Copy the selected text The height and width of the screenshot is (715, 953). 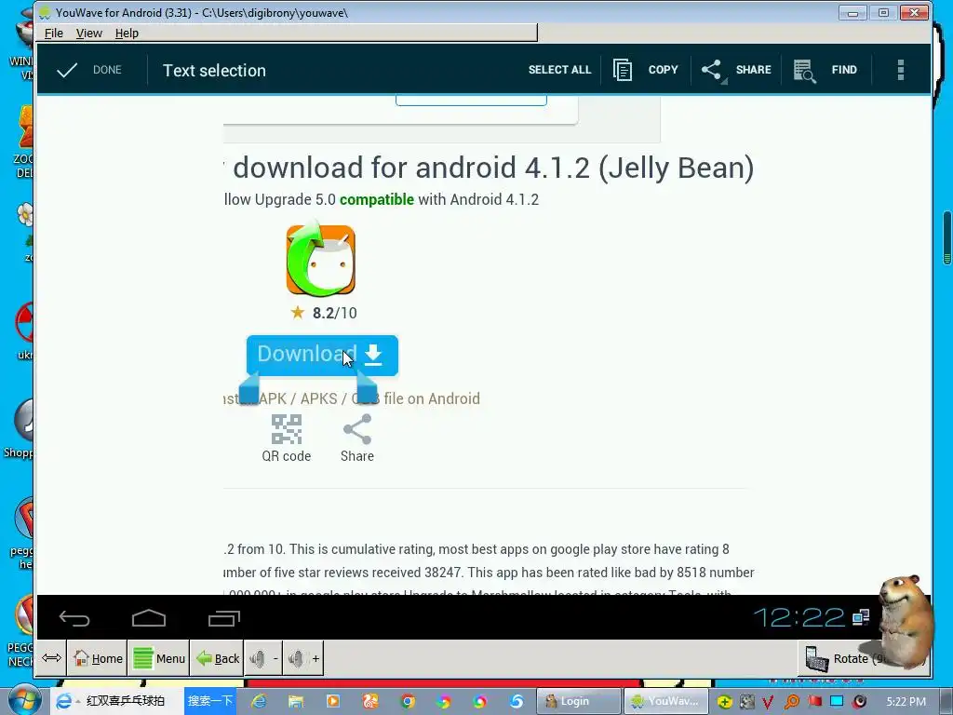(646, 70)
